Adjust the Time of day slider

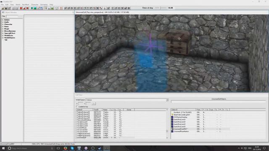pos(161,8)
